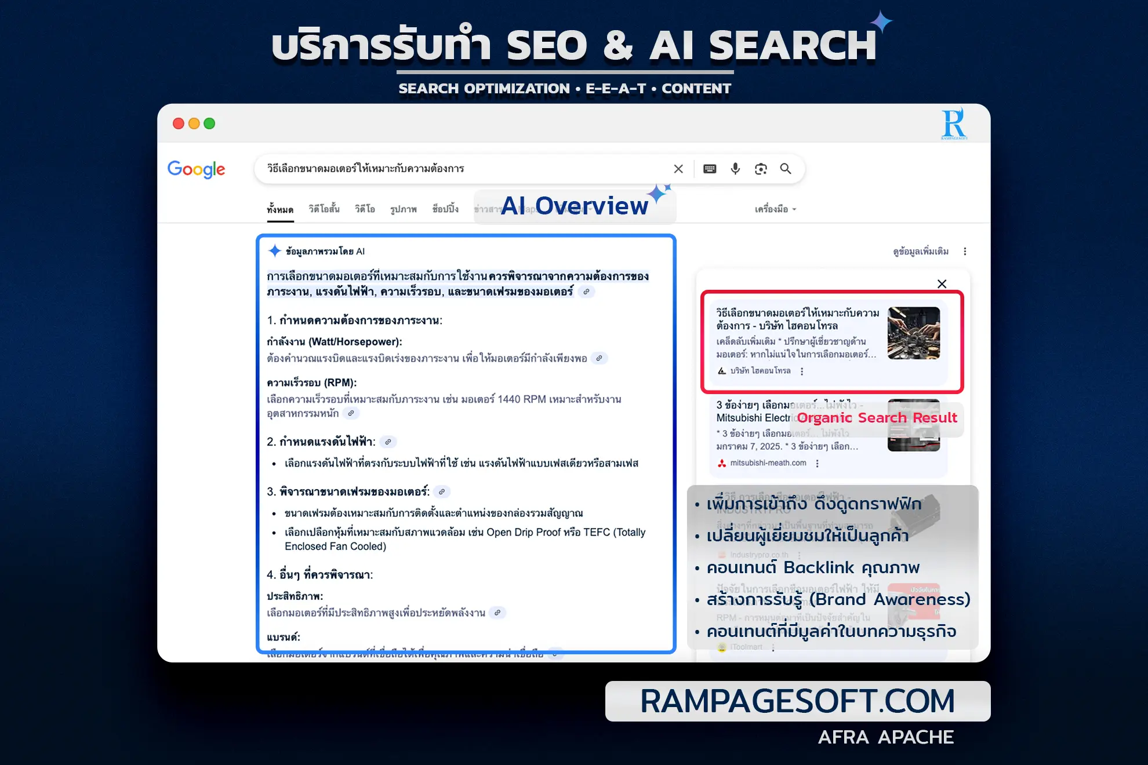The image size is (1148, 765).
Task: Click the RAMPAGESOFT.COM banner
Action: click(x=797, y=701)
